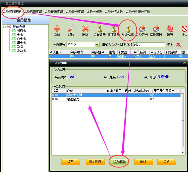
Task: Click the 可消费数量 column header
Action: 115,91
